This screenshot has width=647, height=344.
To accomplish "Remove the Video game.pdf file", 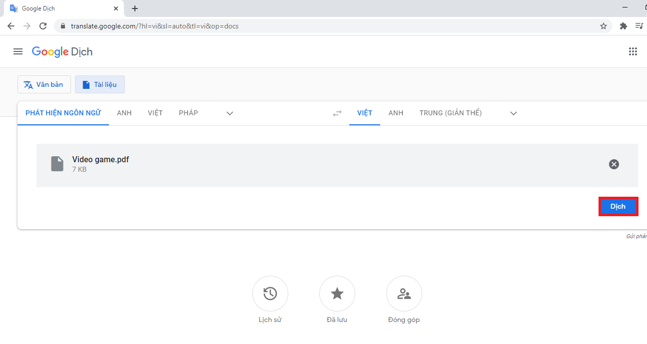I will (614, 164).
